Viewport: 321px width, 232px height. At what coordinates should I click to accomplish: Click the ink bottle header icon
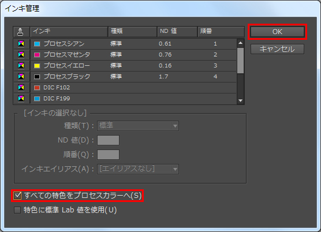click(x=20, y=32)
